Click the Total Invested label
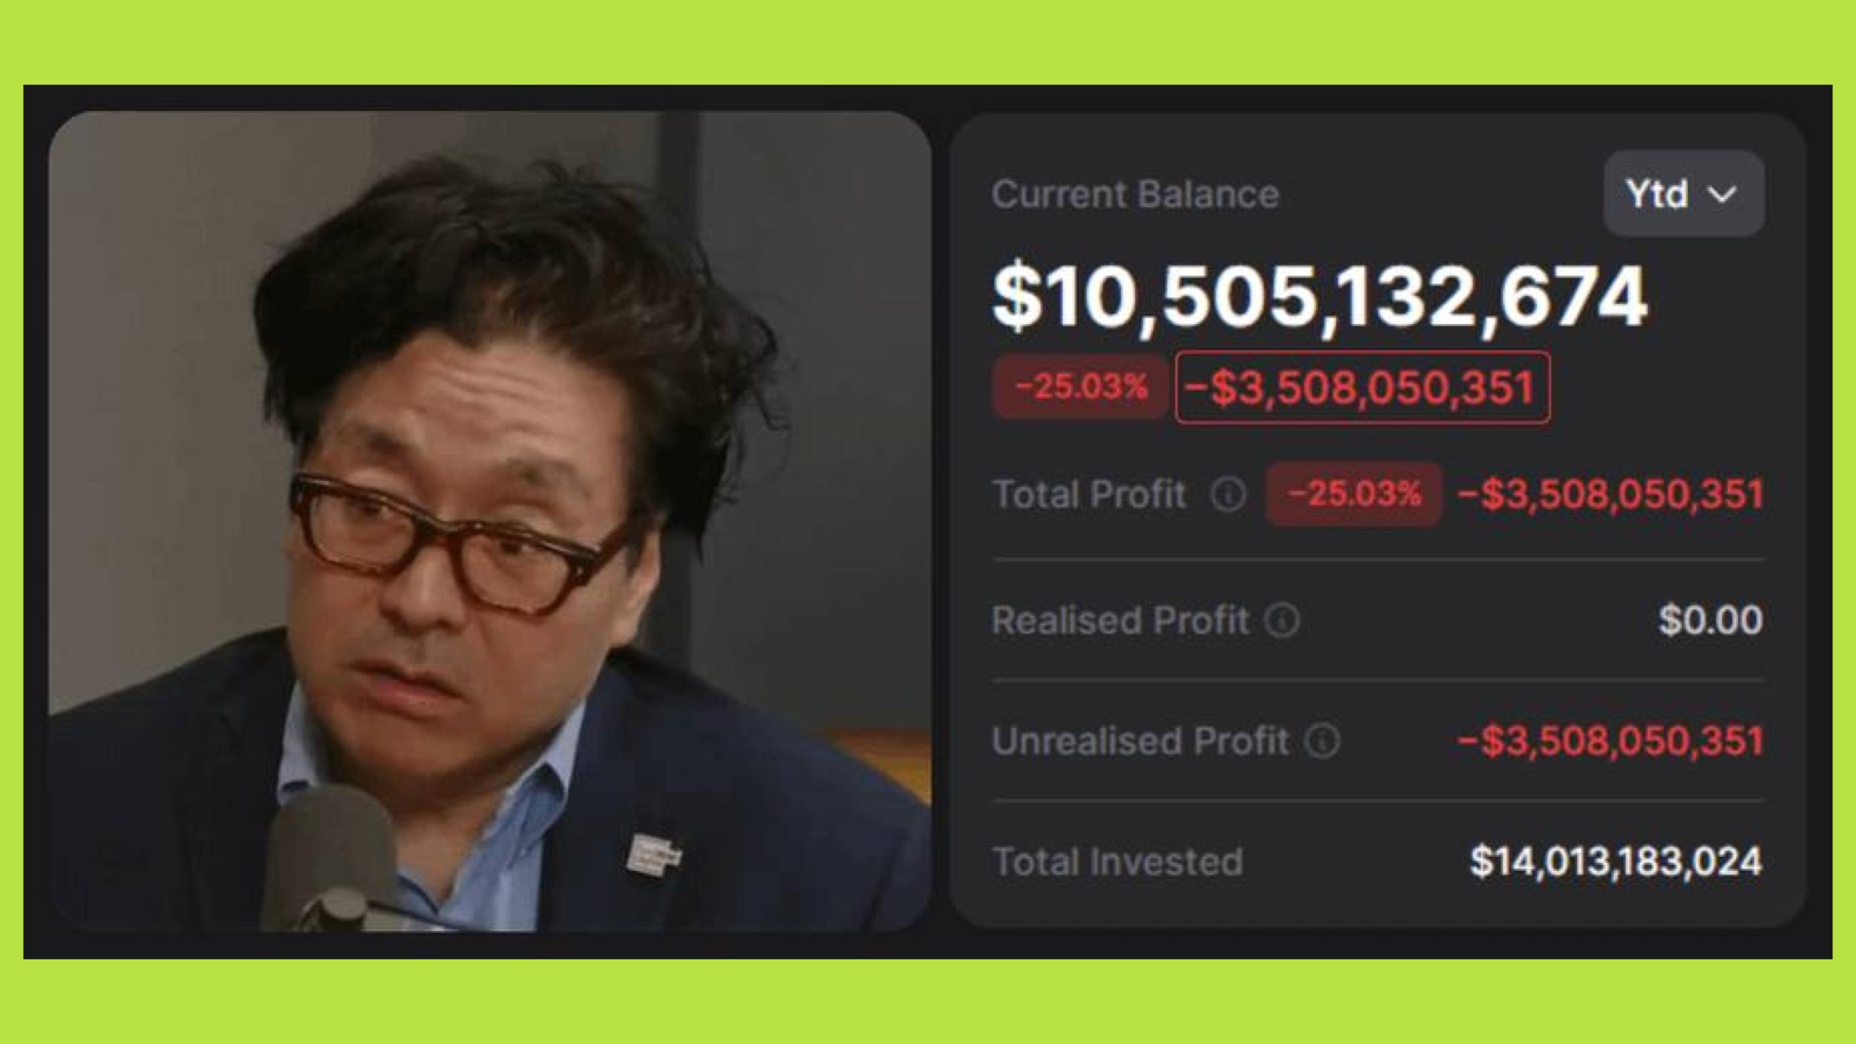The image size is (1856, 1044). pos(1118,862)
